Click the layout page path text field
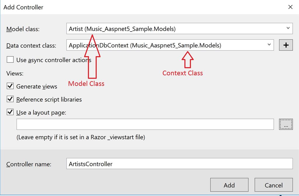299x196 pixels. point(145,124)
